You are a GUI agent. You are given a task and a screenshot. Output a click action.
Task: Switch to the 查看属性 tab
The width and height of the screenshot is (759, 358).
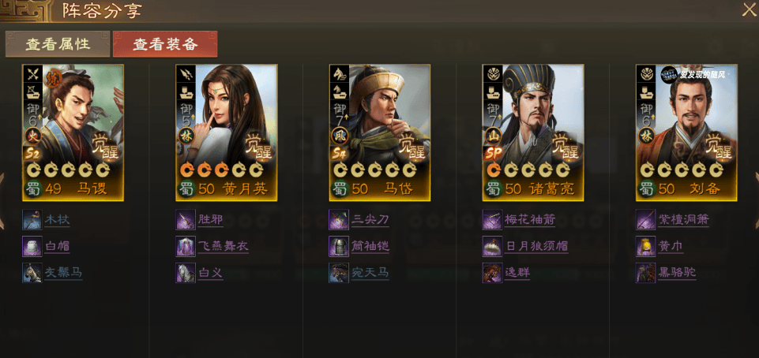point(58,44)
